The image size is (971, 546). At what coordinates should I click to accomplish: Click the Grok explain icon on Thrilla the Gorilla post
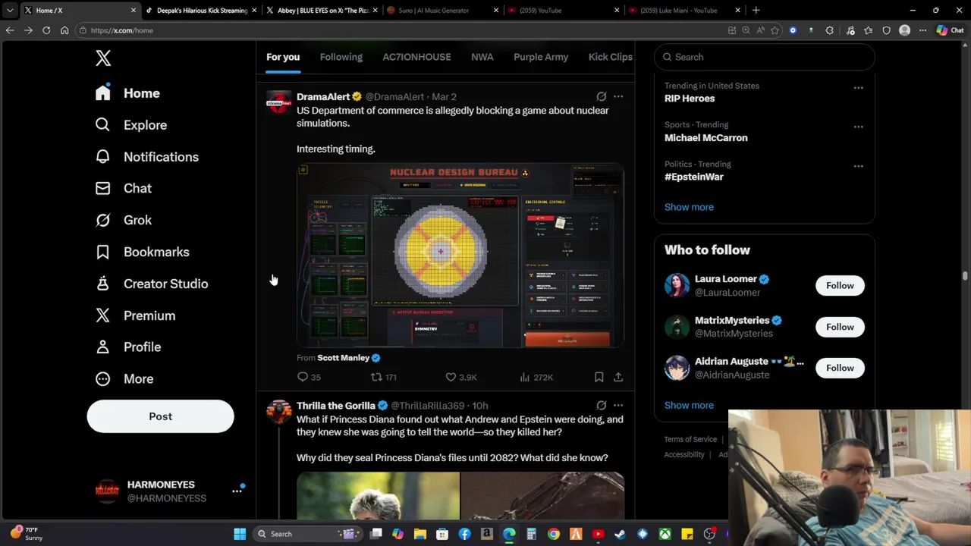[x=601, y=405]
